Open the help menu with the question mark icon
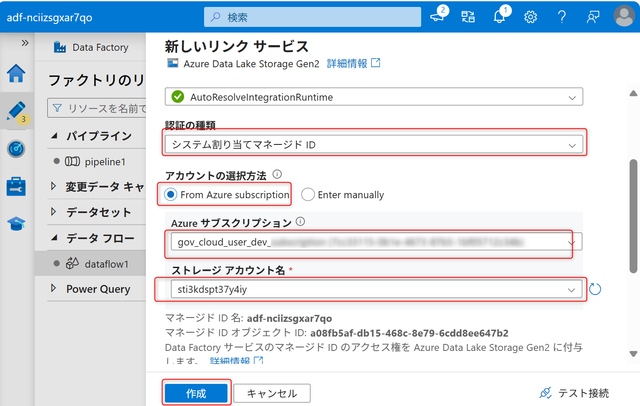The width and height of the screenshot is (640, 406). coord(562,16)
